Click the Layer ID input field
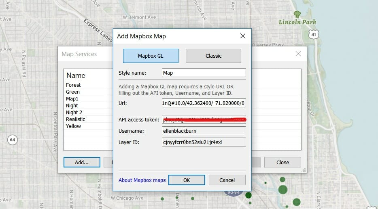This screenshot has height=209, width=378. 204,142
